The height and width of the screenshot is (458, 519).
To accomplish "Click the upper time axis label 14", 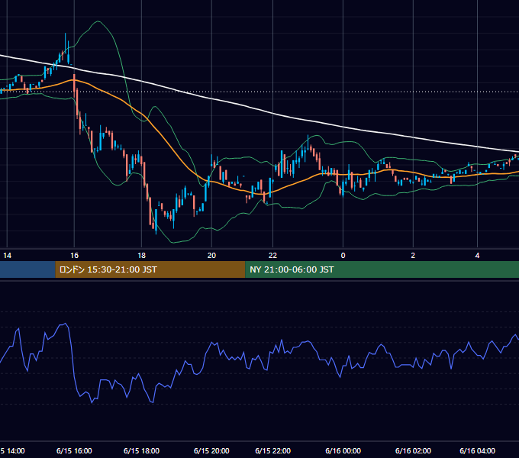I will [x=7, y=256].
